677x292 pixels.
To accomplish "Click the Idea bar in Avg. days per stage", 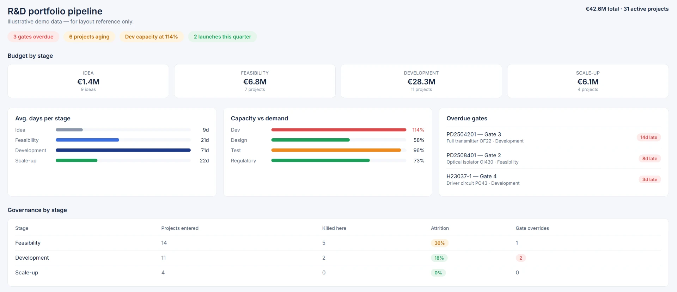I will pos(69,130).
